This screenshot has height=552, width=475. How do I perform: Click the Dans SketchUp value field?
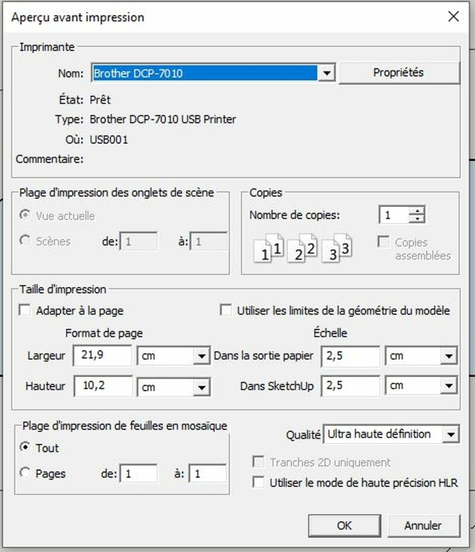pyautogui.click(x=351, y=386)
